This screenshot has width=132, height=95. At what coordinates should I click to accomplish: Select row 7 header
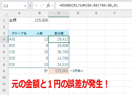[x=4, y=58]
